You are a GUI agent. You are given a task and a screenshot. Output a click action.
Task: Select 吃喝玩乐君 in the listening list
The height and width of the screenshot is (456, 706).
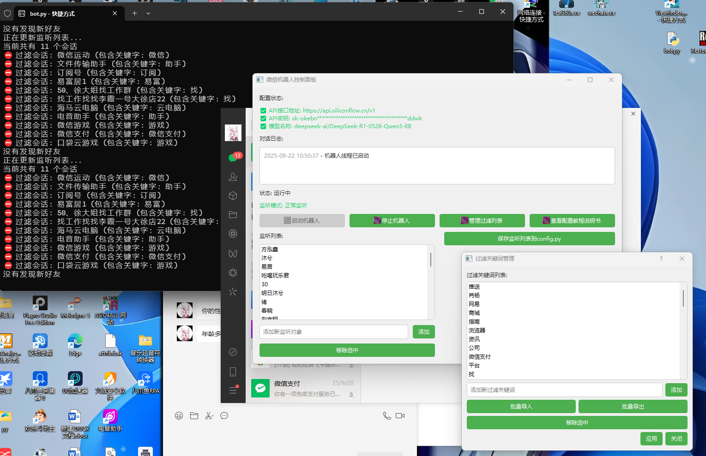(x=275, y=276)
